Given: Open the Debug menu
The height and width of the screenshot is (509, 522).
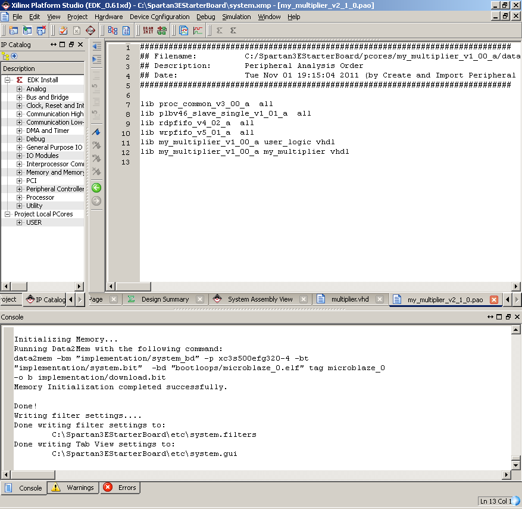Looking at the screenshot, I should coord(205,17).
